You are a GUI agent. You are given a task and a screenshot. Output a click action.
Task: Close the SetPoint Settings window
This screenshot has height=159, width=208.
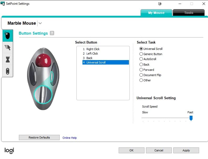204,4
